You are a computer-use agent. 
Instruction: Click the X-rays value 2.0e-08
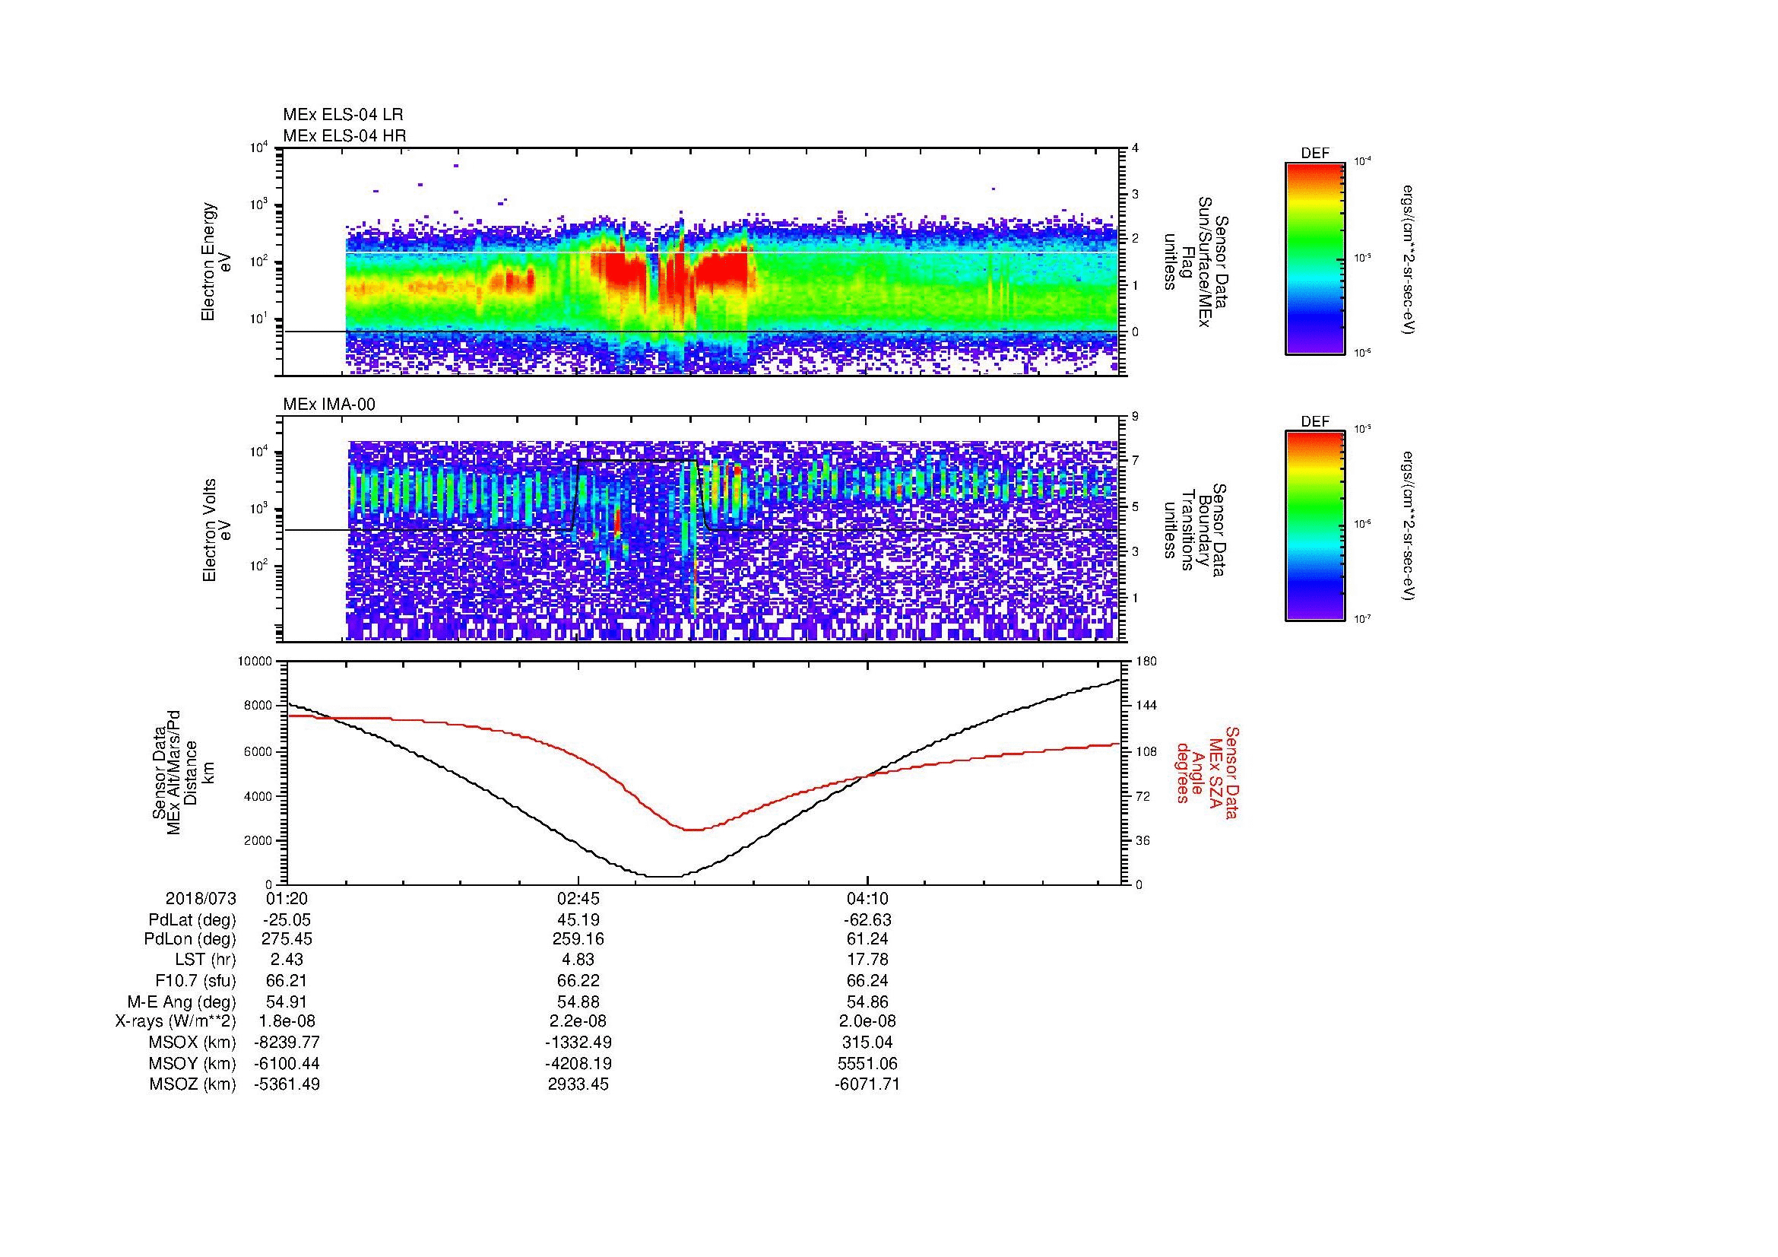(x=867, y=1021)
